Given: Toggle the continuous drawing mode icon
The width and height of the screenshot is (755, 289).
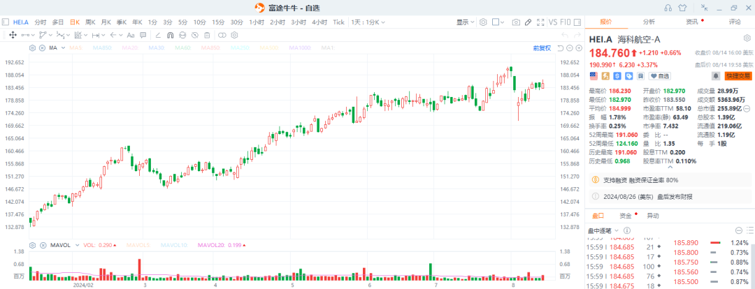Looking at the screenshot, I should (x=222, y=35).
